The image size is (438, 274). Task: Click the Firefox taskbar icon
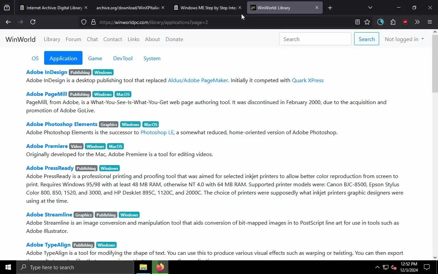coord(160,267)
